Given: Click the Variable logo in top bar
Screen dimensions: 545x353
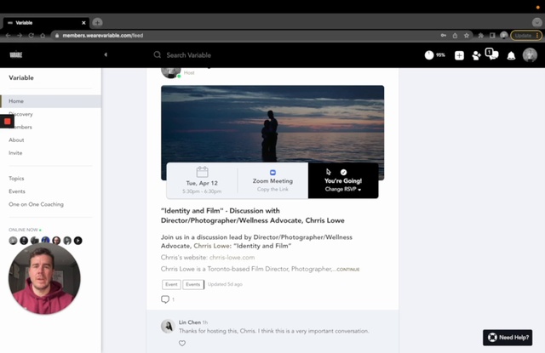Looking at the screenshot, I should point(15,54).
